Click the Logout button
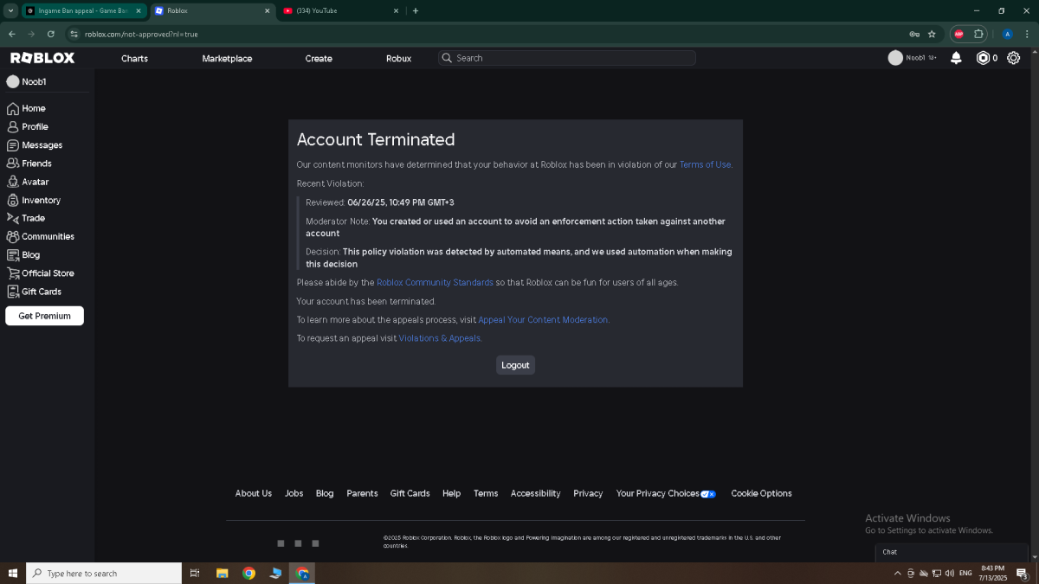Image resolution: width=1039 pixels, height=584 pixels. (515, 365)
